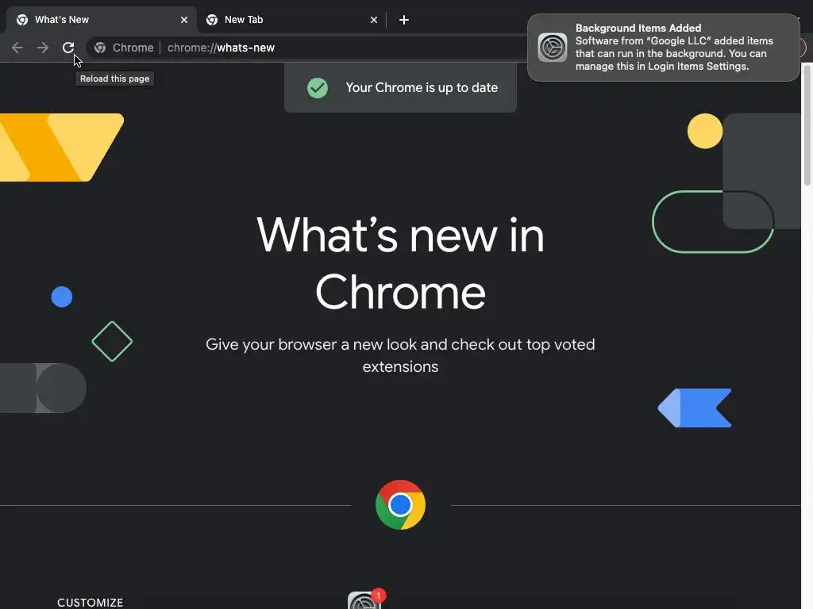The height and width of the screenshot is (609, 813).
Task: Click the 'What's new in Chrome' heading
Action: coord(400,263)
